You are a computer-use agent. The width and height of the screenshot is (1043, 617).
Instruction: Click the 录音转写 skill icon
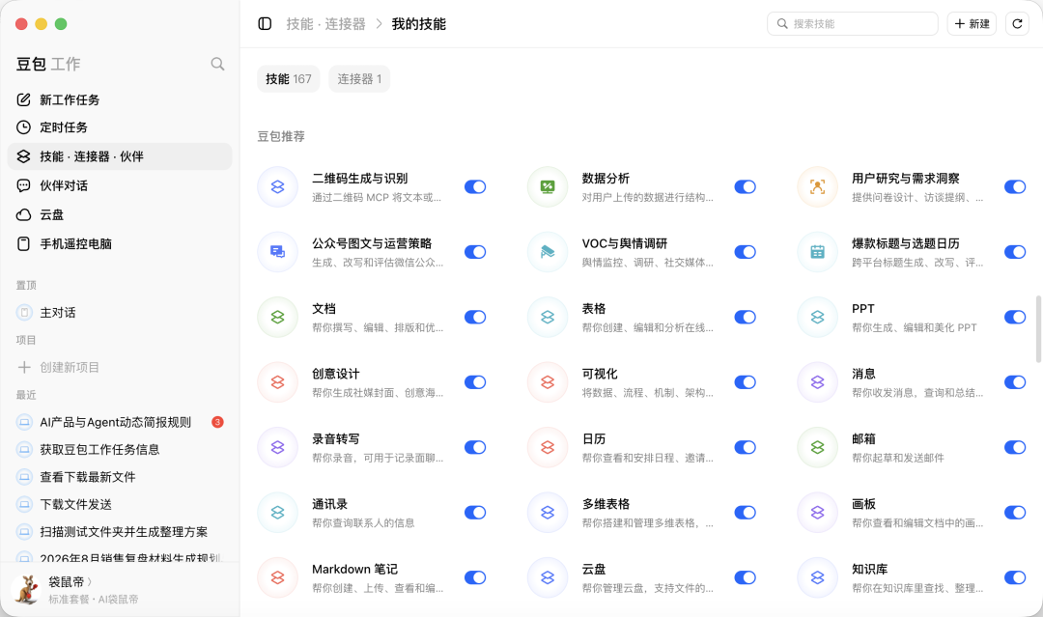point(277,447)
